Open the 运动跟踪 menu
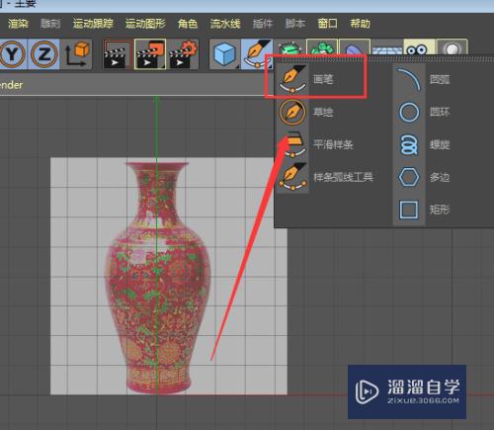 tap(93, 24)
